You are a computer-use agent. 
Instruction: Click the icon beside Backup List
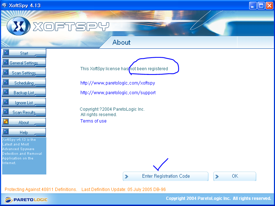click(6, 92)
